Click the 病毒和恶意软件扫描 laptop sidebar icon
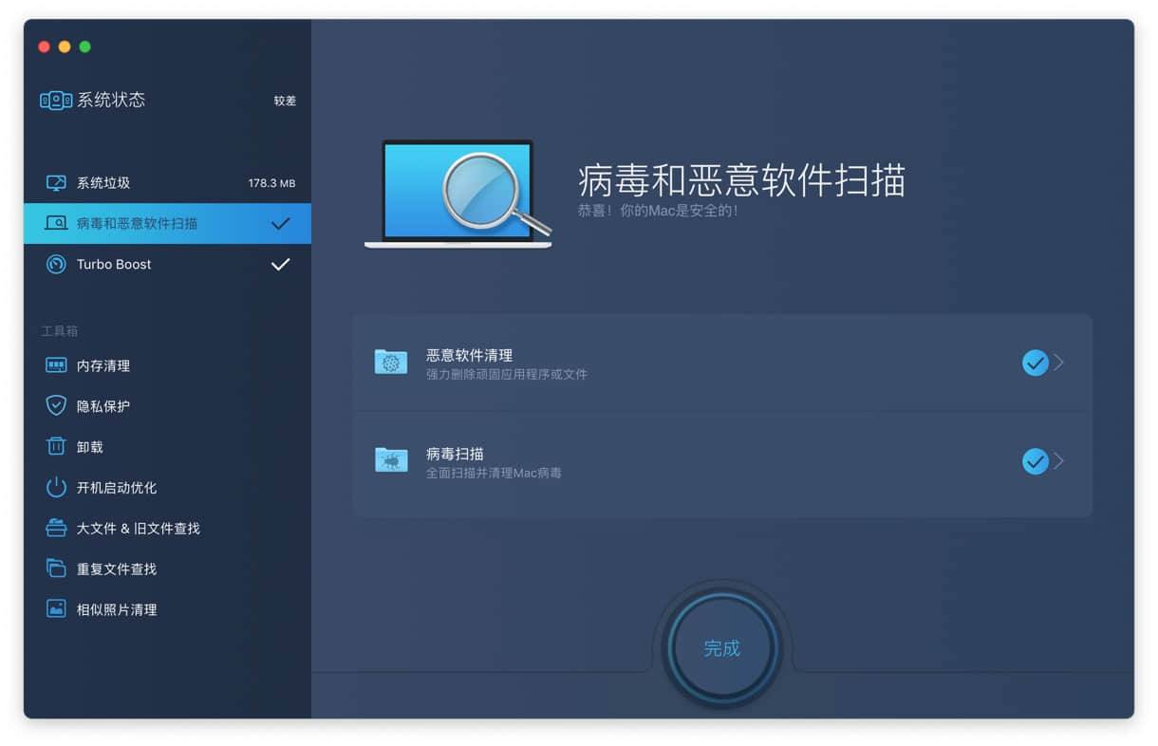 click(56, 224)
